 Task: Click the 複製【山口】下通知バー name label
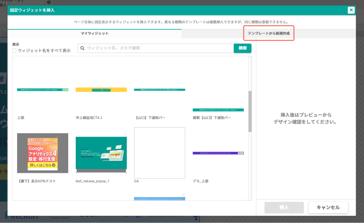click(x=212, y=118)
